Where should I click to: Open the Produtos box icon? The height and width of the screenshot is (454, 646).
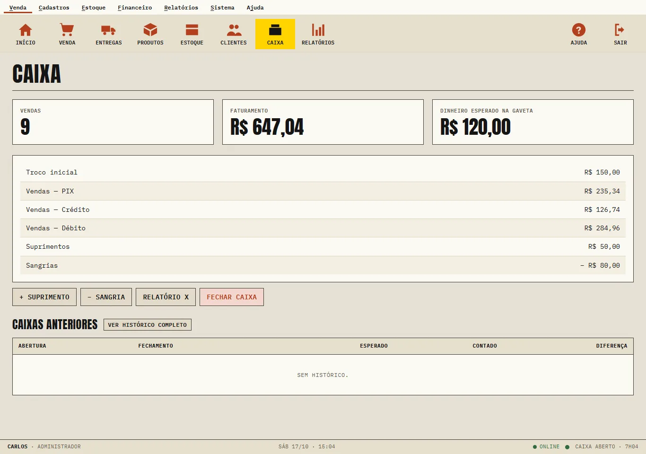pos(150,34)
